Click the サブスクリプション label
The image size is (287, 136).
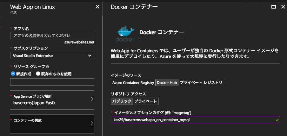coord(31,48)
